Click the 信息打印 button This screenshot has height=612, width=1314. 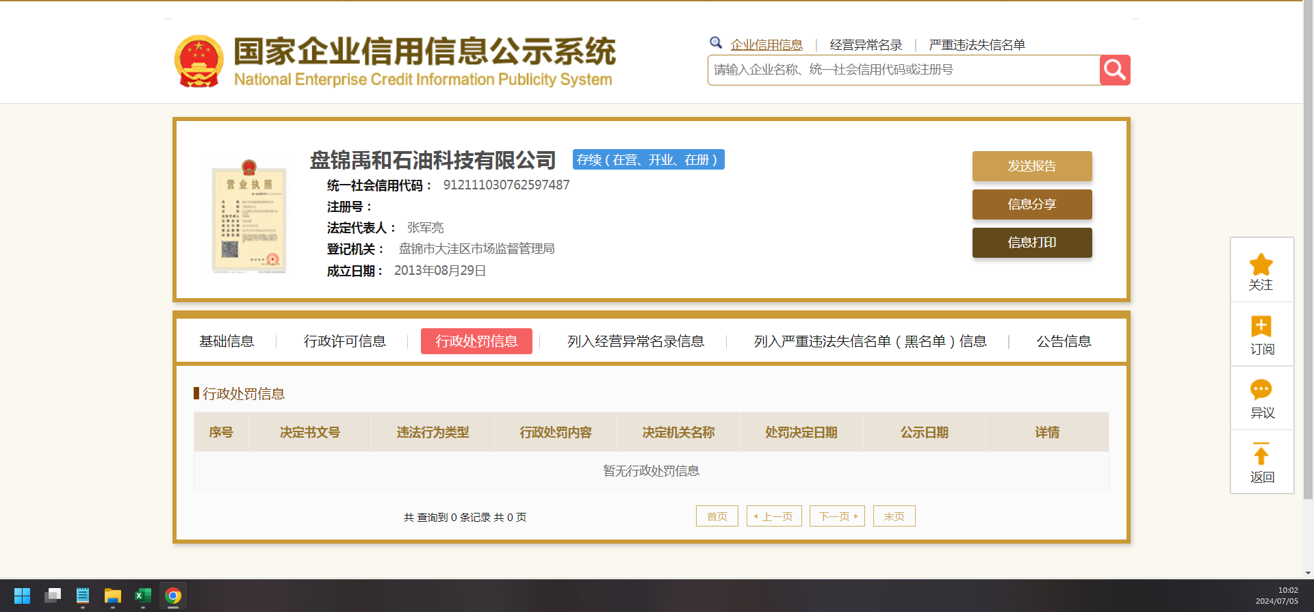[1032, 243]
